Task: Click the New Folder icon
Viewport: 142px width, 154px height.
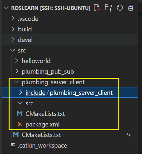Action: click(108, 8)
